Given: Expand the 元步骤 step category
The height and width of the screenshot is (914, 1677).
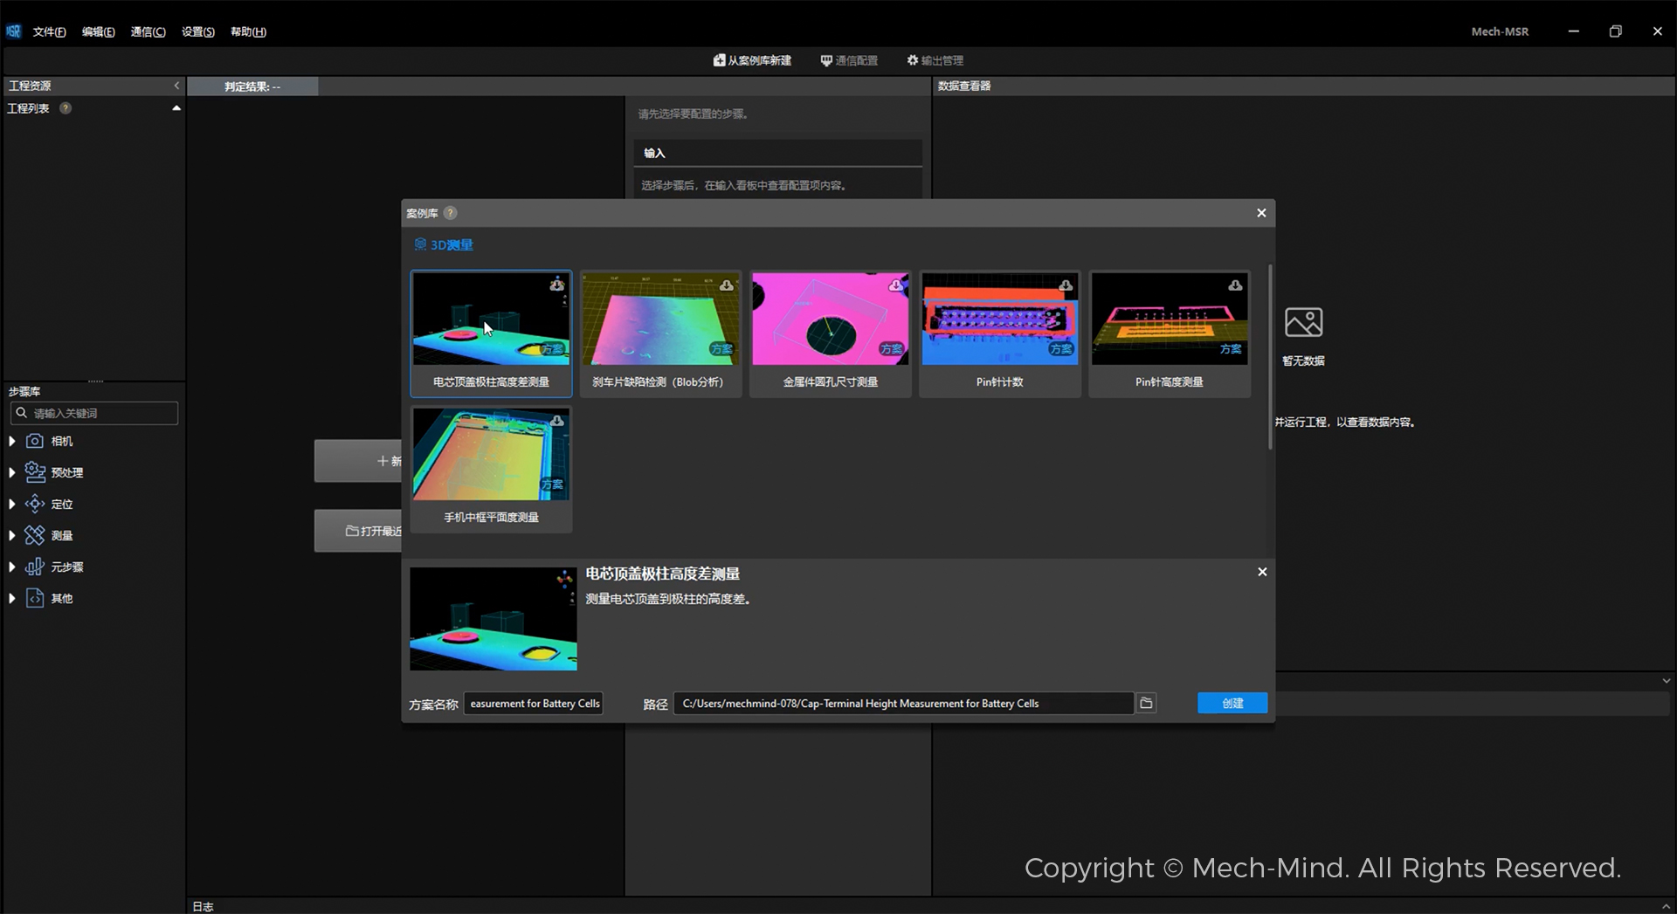Looking at the screenshot, I should pos(12,567).
